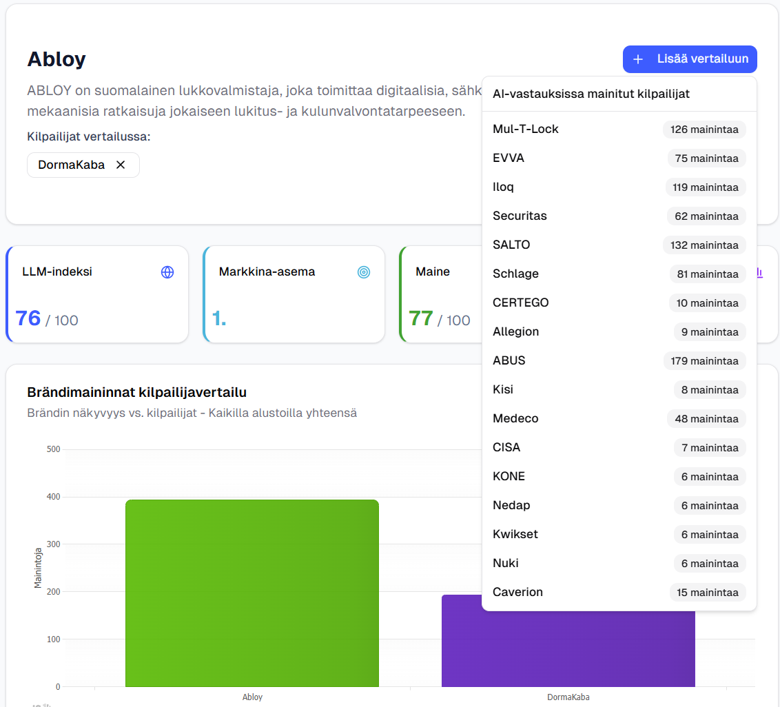Image resolution: width=780 pixels, height=707 pixels.
Task: Click the globe icon on LLM-indeksi card
Action: point(167,272)
